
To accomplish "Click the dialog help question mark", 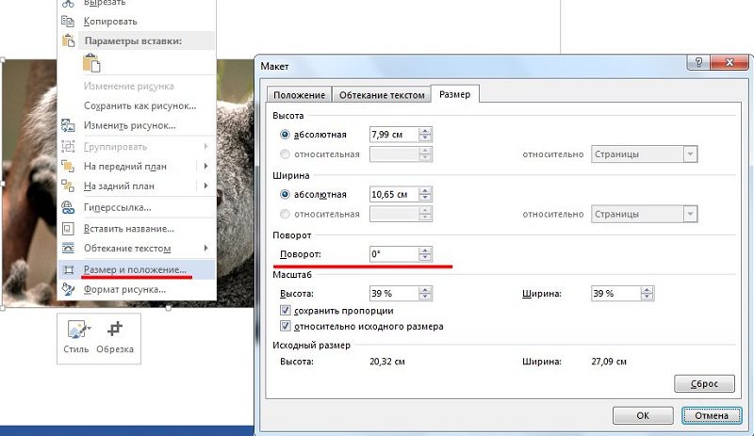I will (x=698, y=62).
